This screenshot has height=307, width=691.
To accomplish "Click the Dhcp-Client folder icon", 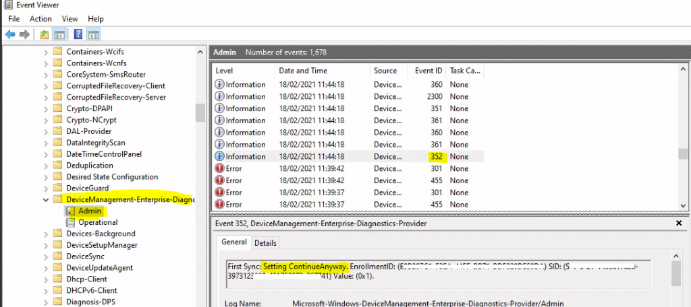I will tap(58, 279).
